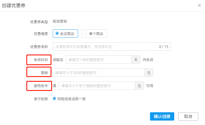Click the 确认创建 button
205x125 pixels.
pos(162,116)
